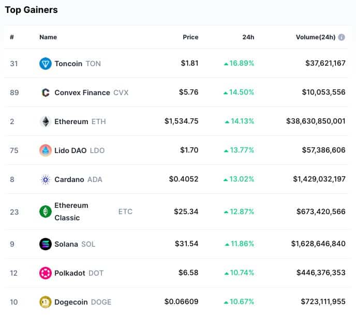Click the Solana logo icon

(46, 244)
